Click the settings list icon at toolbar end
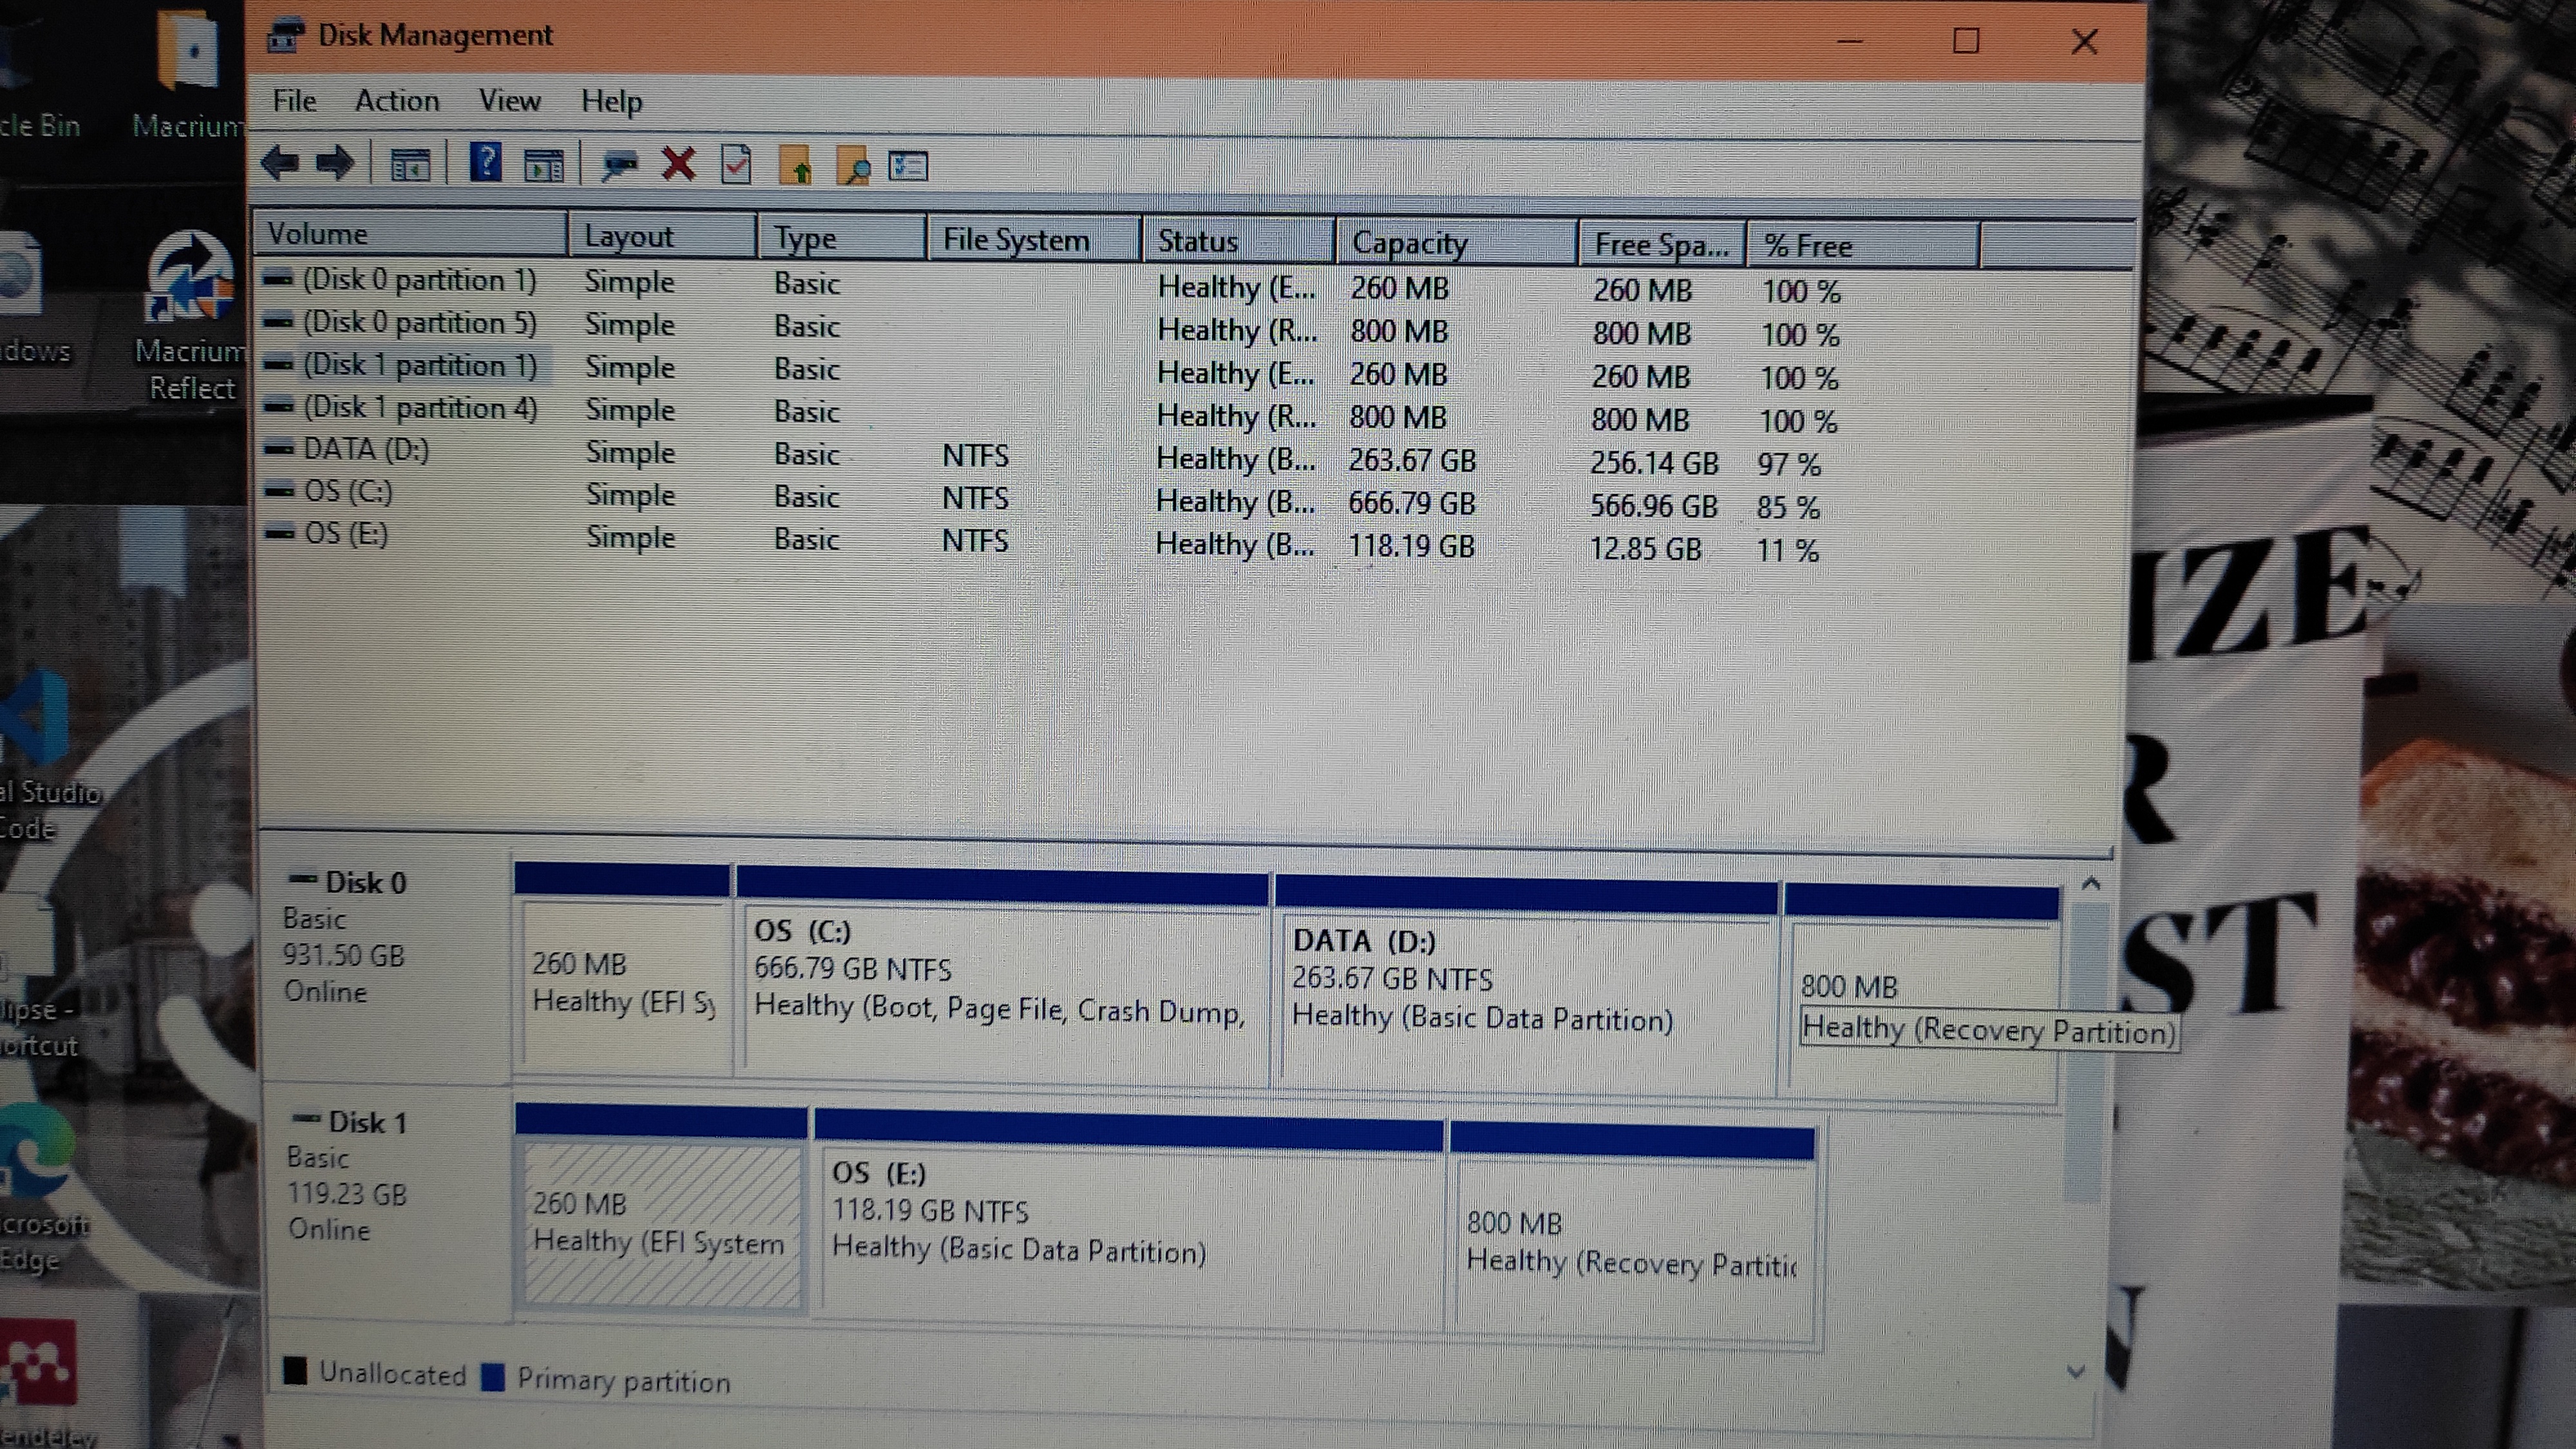This screenshot has width=2576, height=1449. click(908, 166)
